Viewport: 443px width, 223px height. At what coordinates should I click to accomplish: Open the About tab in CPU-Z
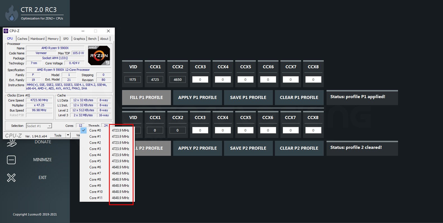pos(104,39)
